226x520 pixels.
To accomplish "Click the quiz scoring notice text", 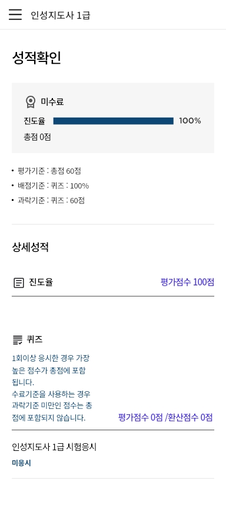I will 52,388.
